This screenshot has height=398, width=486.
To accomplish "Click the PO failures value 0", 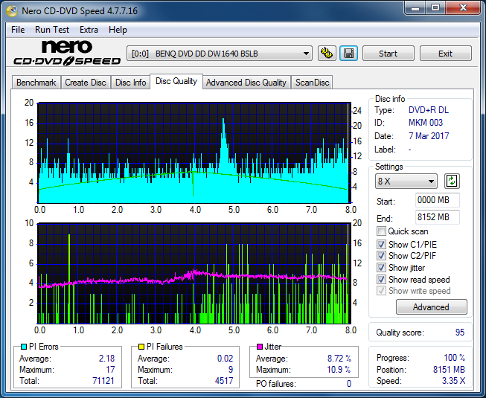I will [349, 384].
